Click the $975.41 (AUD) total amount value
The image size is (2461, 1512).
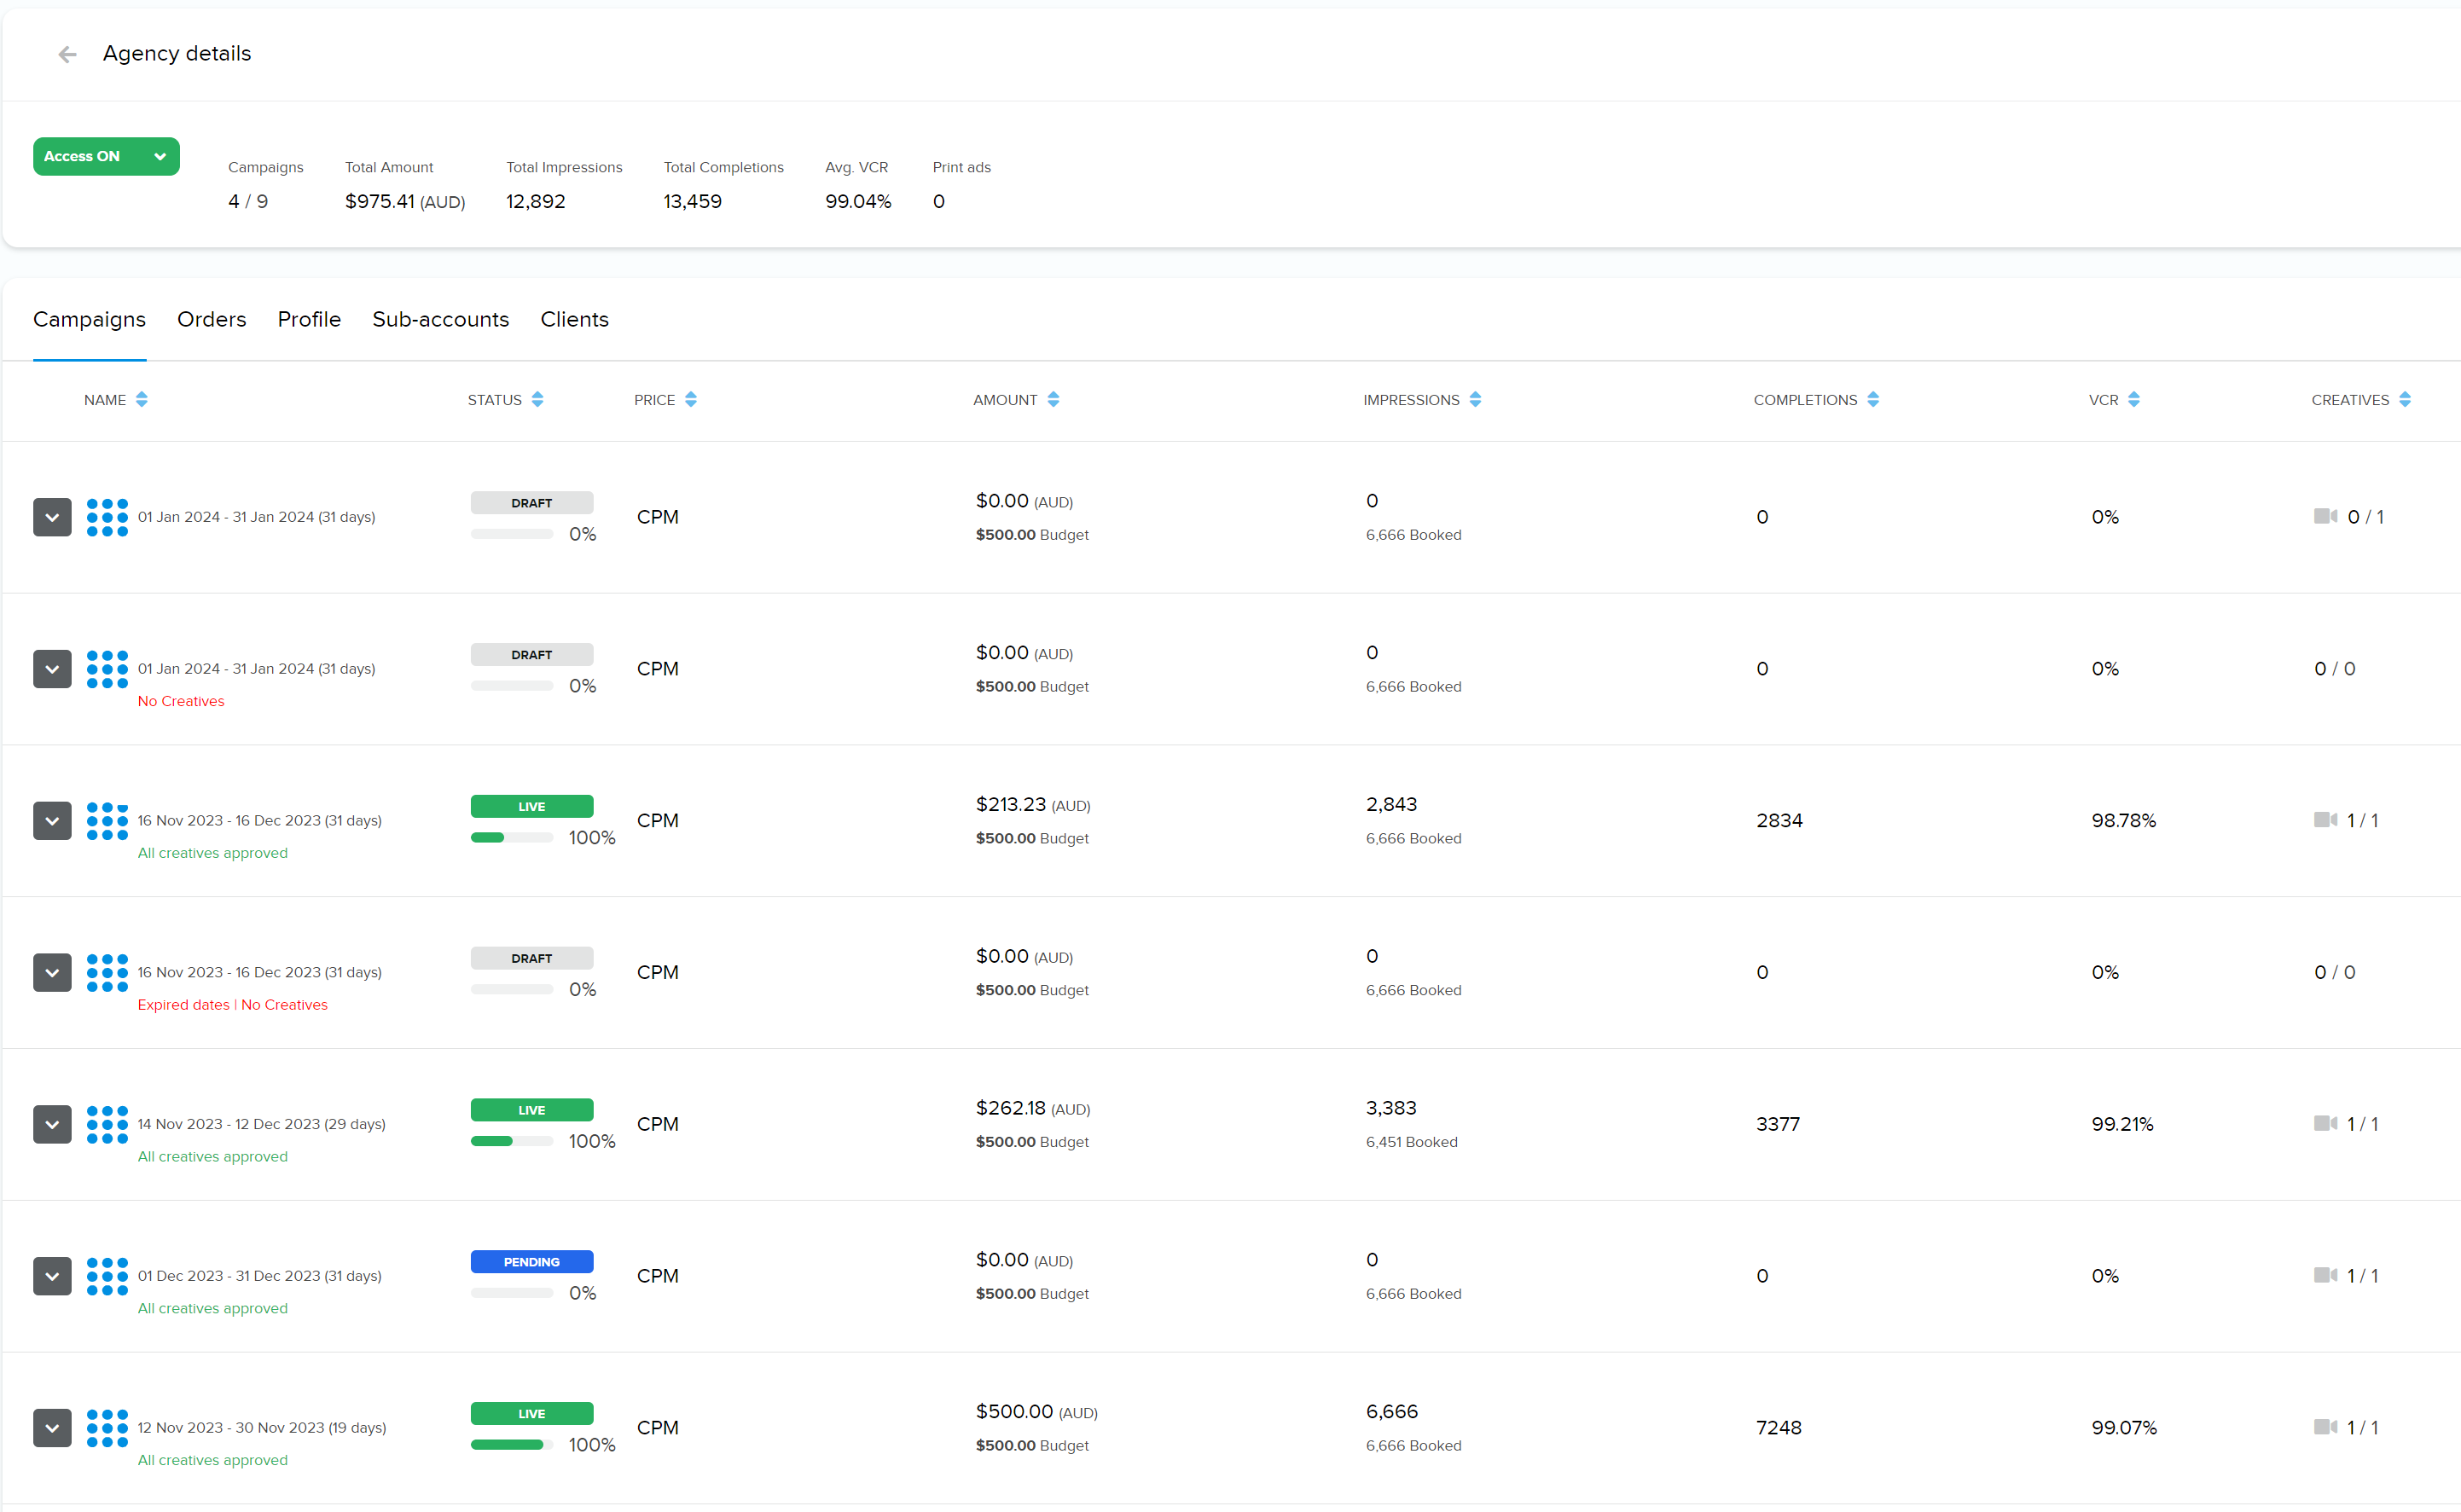[405, 202]
